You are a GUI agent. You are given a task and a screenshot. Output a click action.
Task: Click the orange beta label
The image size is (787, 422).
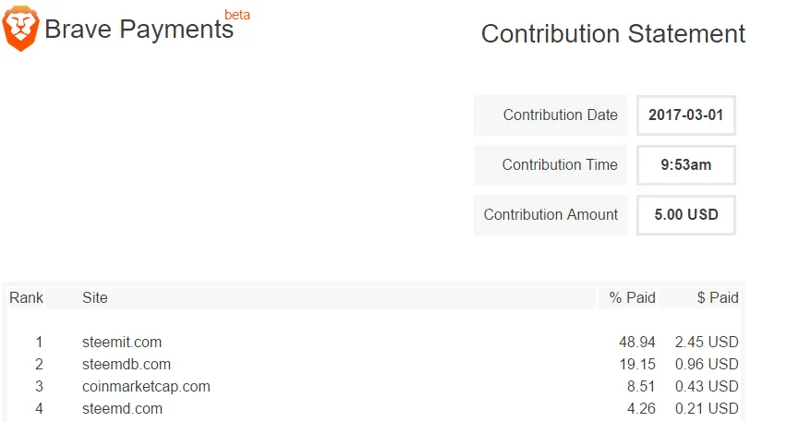(x=236, y=15)
